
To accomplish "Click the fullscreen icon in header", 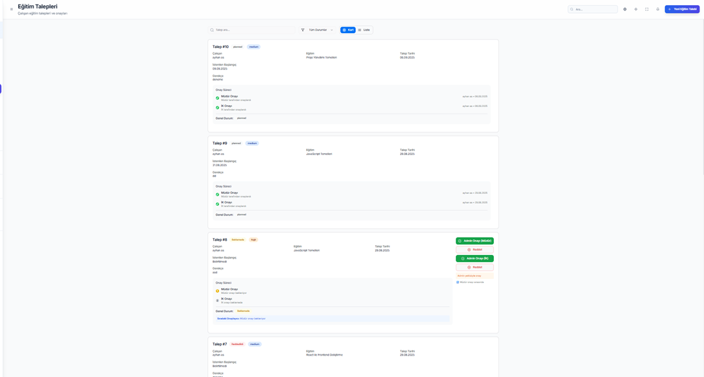I will [647, 9].
